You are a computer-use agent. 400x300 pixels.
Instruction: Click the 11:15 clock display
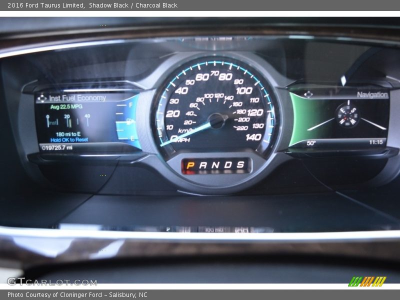click(x=376, y=142)
